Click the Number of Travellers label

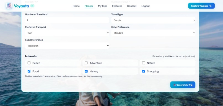click(37, 14)
